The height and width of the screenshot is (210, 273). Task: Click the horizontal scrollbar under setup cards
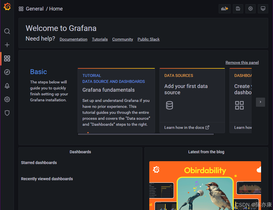click(146, 134)
